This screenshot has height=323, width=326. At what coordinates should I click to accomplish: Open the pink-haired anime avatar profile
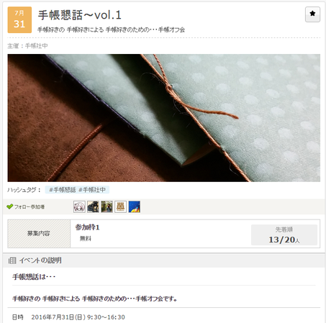click(79, 206)
